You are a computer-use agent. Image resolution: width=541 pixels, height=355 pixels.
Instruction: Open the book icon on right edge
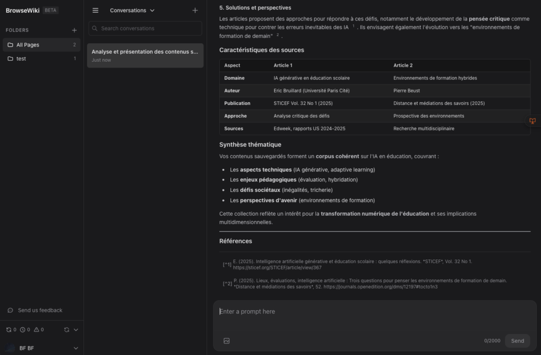coord(533,121)
